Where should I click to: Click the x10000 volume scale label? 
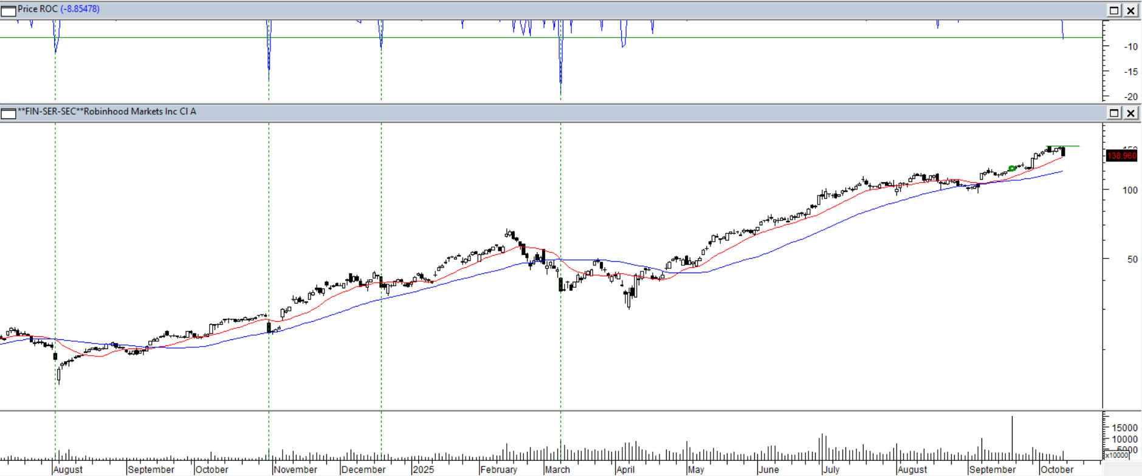click(x=1116, y=455)
